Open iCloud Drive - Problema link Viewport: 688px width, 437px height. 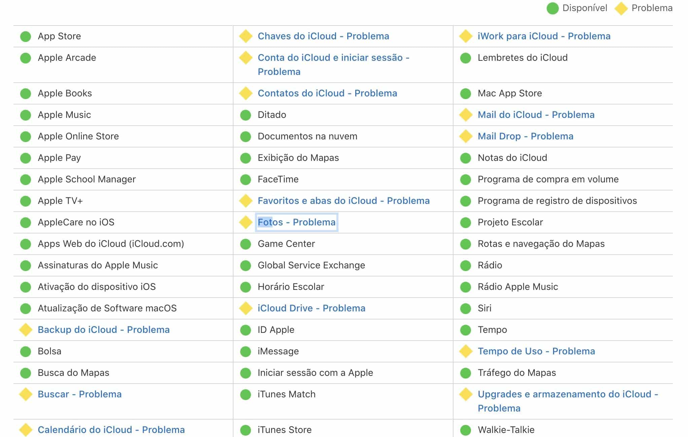pos(312,308)
